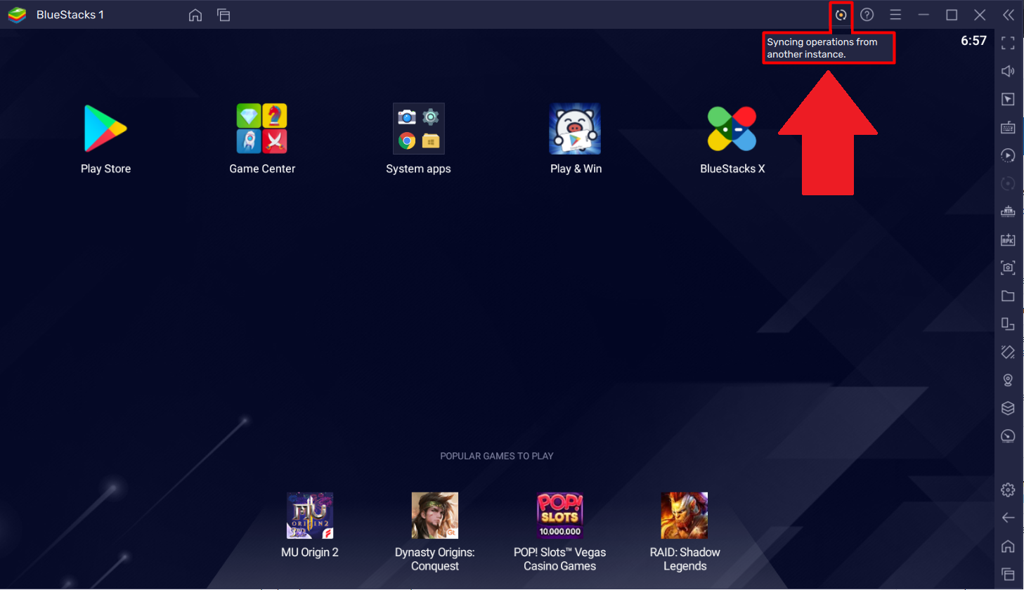Click the Install APK icon

1008,240
